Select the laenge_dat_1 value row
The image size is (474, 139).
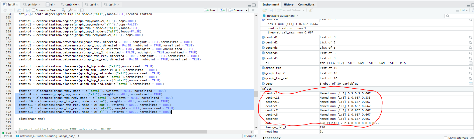tap(367, 127)
